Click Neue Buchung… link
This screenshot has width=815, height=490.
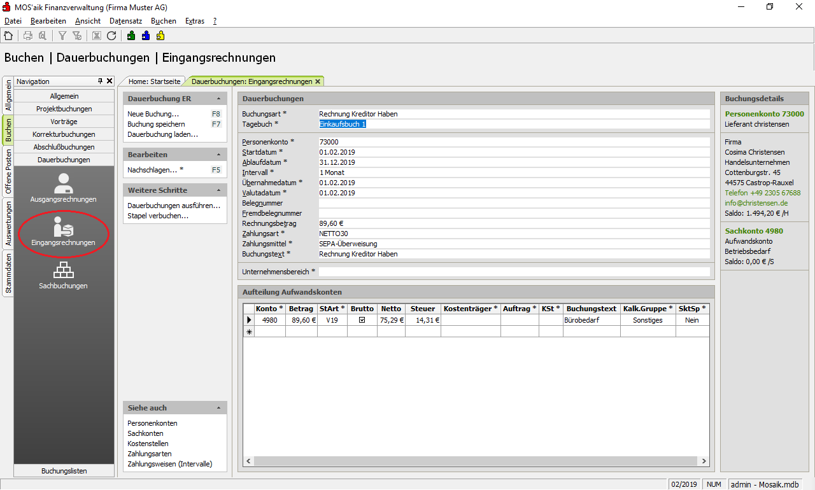(153, 114)
